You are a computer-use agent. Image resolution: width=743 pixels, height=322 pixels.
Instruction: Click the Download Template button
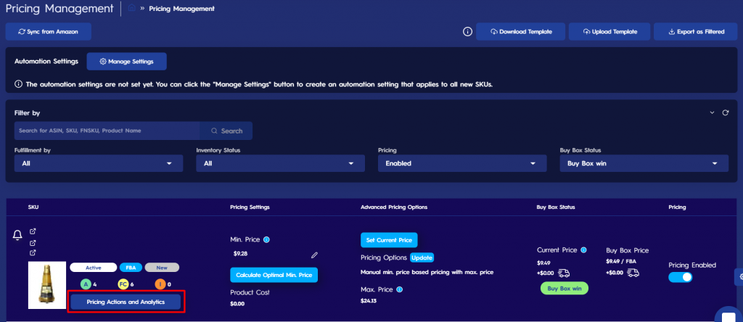tap(521, 32)
